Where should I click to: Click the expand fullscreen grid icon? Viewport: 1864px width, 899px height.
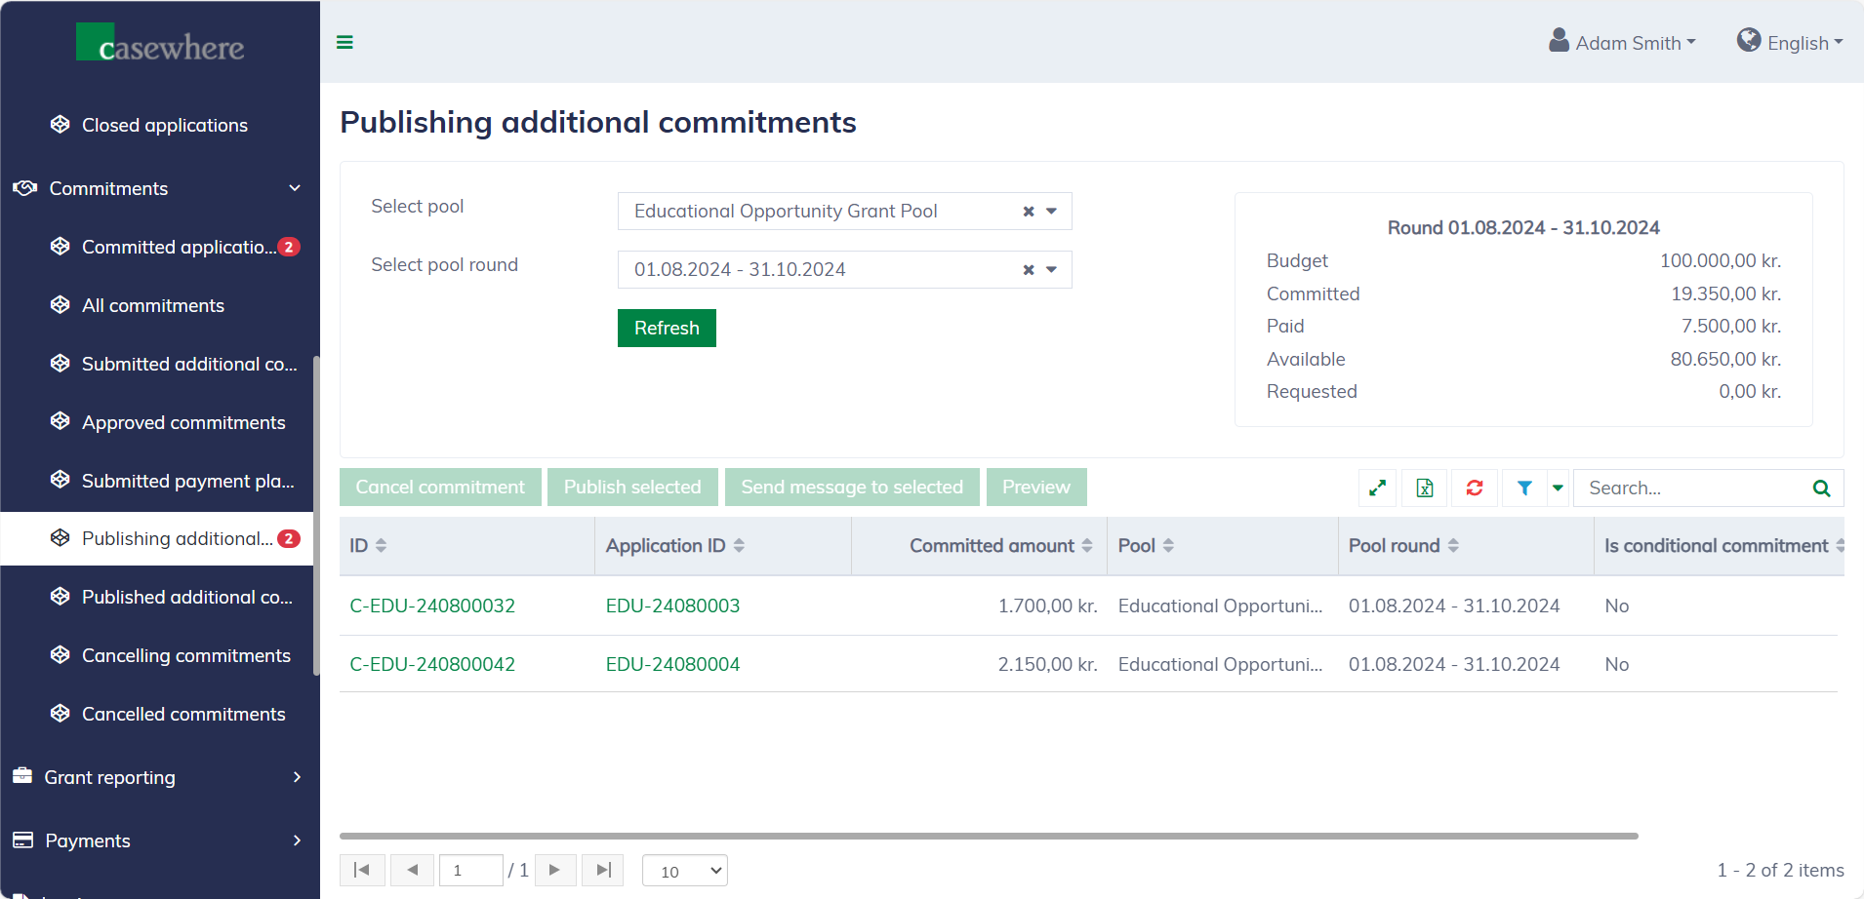click(x=1377, y=488)
